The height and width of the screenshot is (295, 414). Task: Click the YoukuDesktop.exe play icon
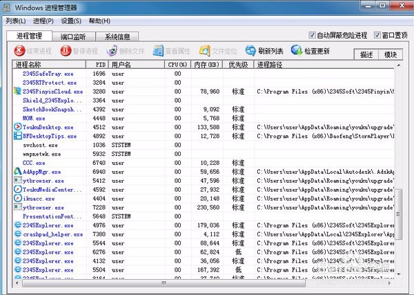18,127
